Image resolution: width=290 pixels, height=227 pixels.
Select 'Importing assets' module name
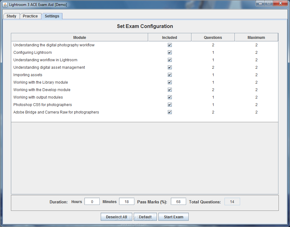(x=28, y=75)
